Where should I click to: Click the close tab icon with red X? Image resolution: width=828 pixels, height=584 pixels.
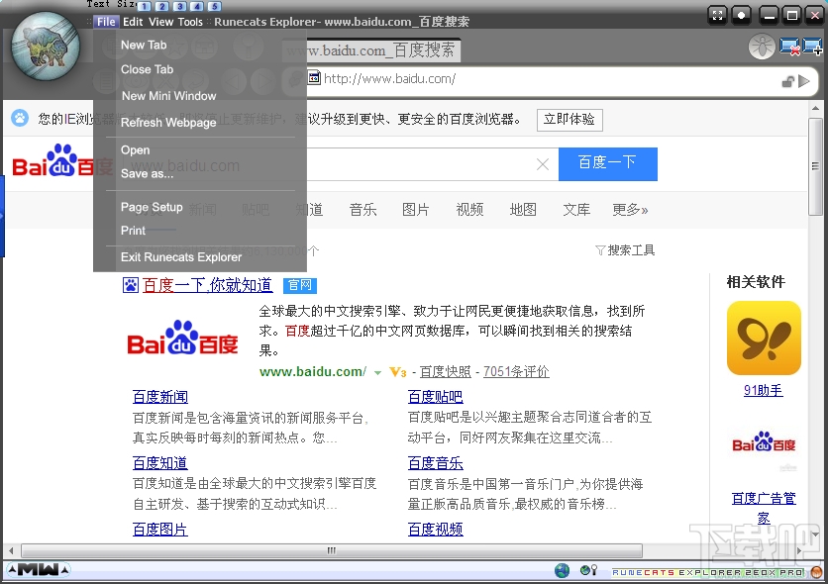point(790,47)
